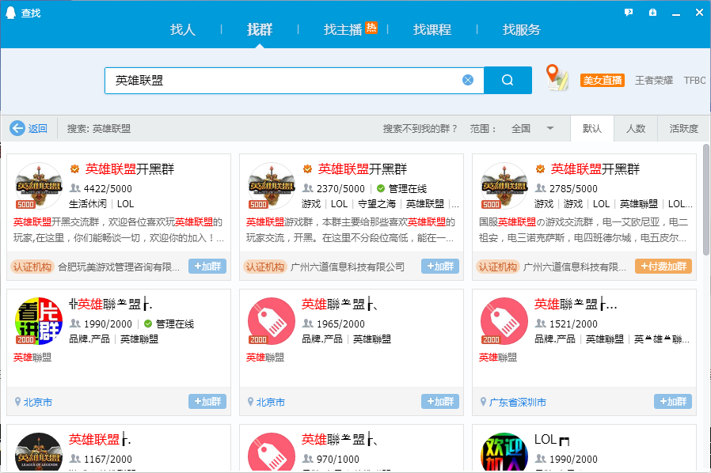Screen dimensions: 711x473
Task: Click 认证机构 badge on 2370/5000 card
Action: point(264,267)
